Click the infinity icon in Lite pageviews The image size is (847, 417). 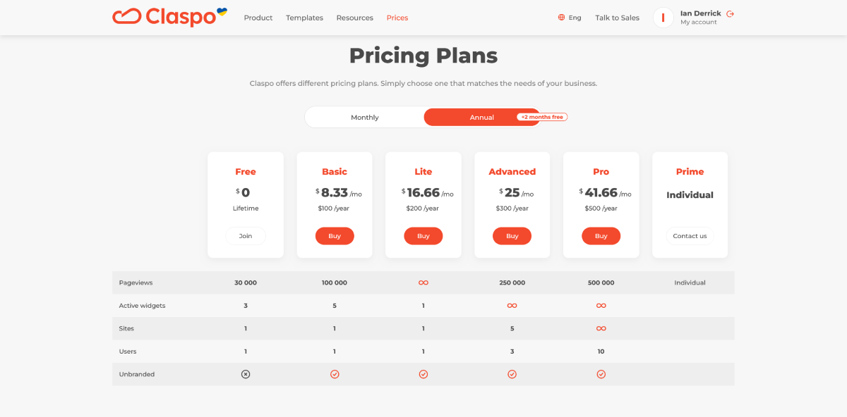click(423, 282)
